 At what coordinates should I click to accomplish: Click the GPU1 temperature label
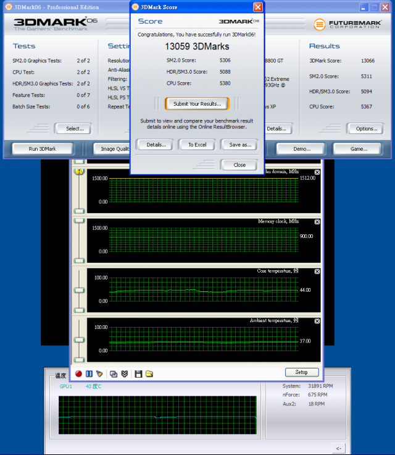pyautogui.click(x=65, y=386)
